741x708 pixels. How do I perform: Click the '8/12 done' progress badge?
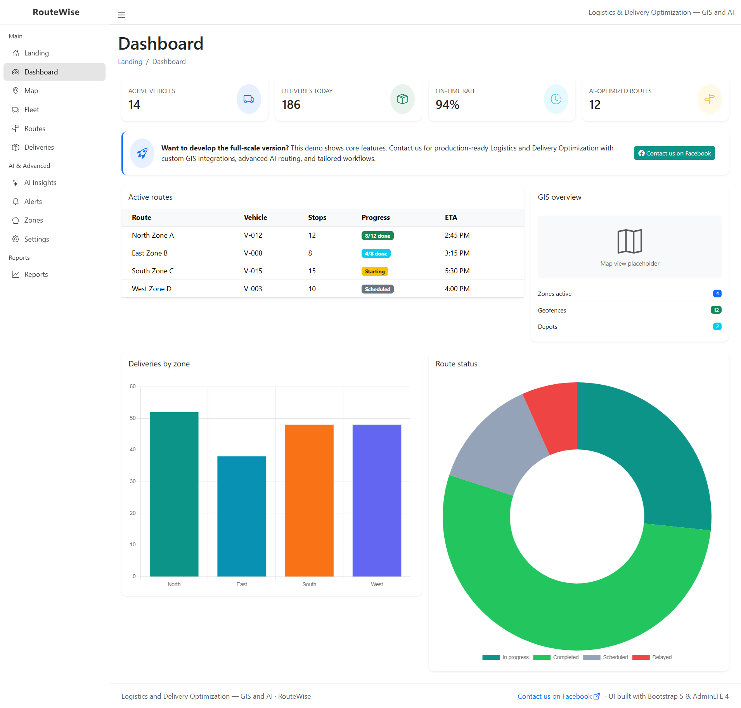pyautogui.click(x=377, y=235)
